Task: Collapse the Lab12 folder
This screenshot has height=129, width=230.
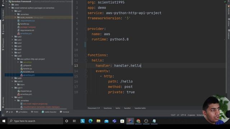Action: pos(12,97)
